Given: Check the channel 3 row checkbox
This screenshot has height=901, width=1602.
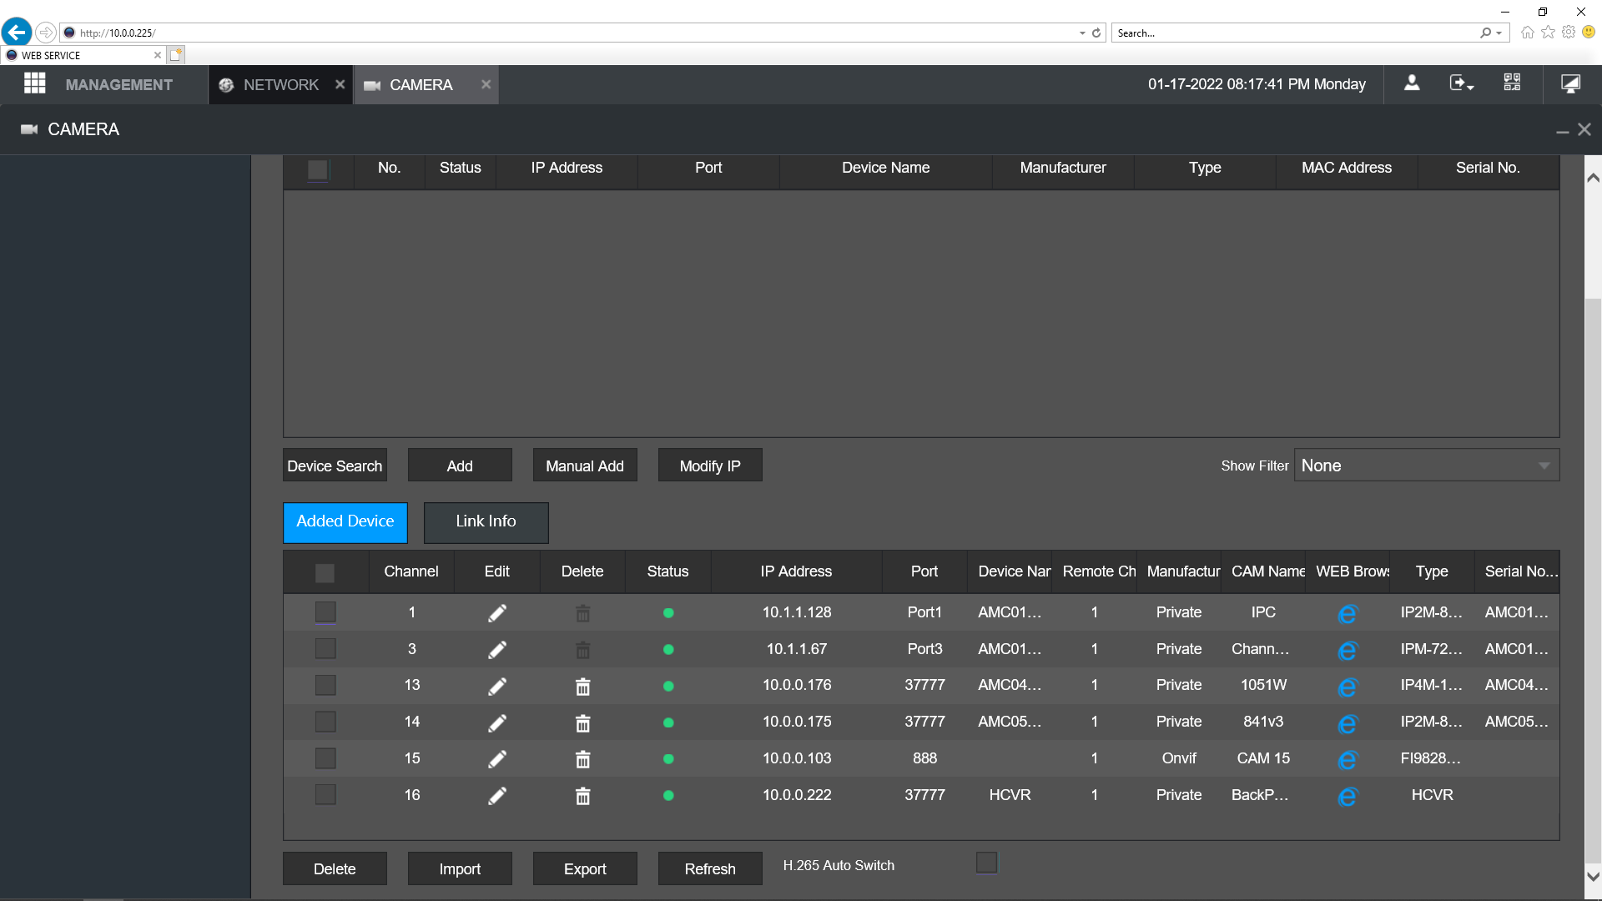Looking at the screenshot, I should pyautogui.click(x=325, y=649).
